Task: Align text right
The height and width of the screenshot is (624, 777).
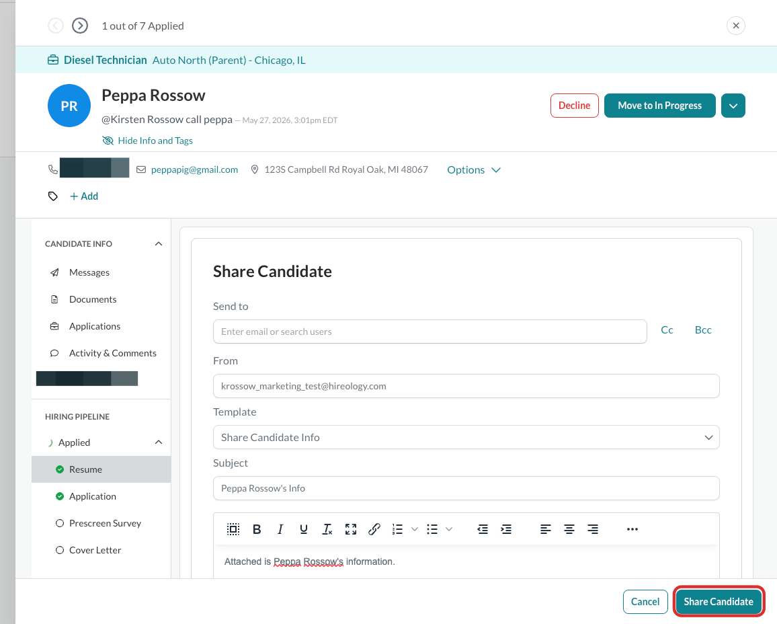Action: 593,529
